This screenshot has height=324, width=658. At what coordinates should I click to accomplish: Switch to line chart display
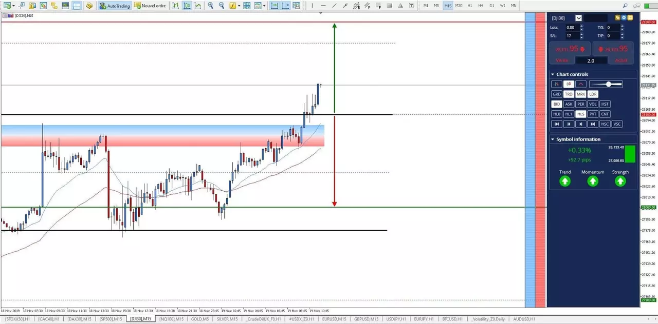pyautogui.click(x=197, y=5)
